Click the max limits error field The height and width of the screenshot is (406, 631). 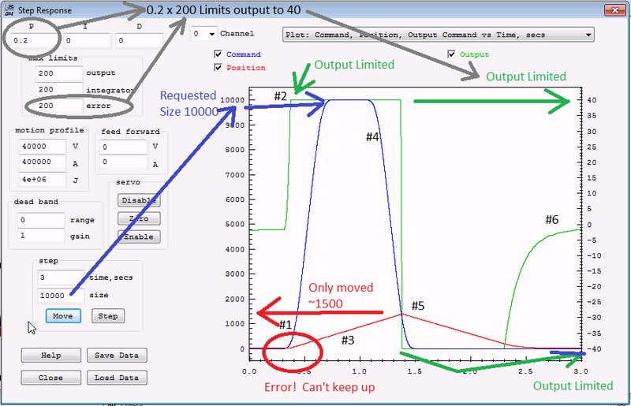(57, 104)
